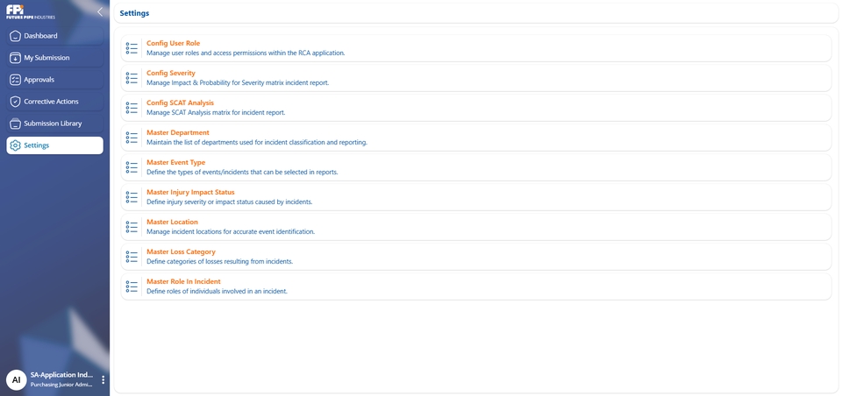The height and width of the screenshot is (396, 842).
Task: Open Config SCAT Analysis settings
Action: [x=180, y=103]
